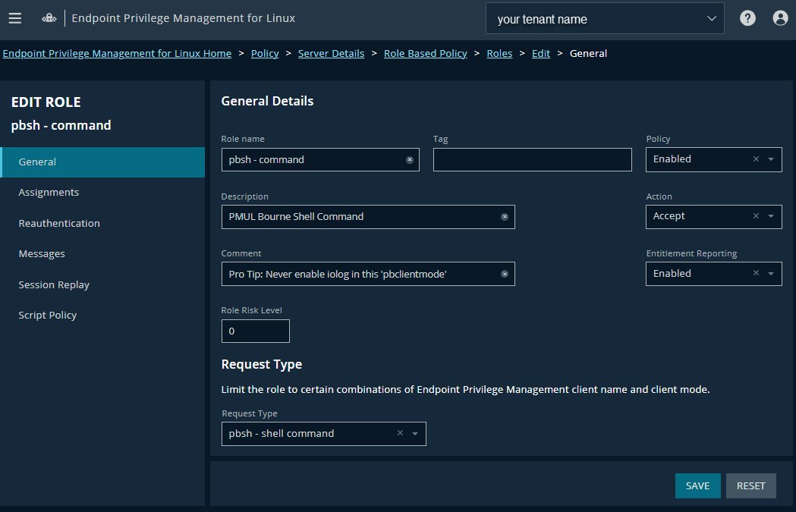Clear the Action Accept selection

point(756,216)
